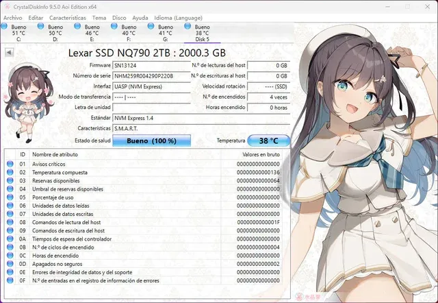Click status dot for N.º de ciclos de encendido

pos(10,247)
